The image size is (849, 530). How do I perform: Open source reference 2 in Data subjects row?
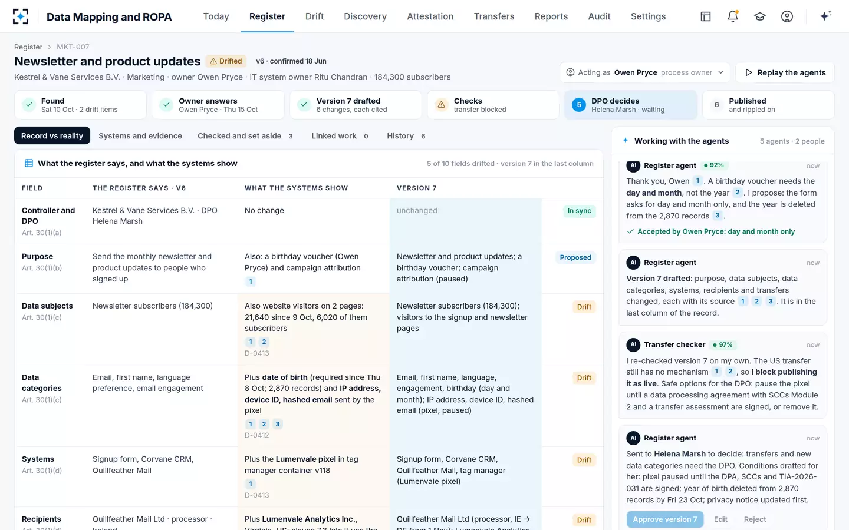coord(264,342)
